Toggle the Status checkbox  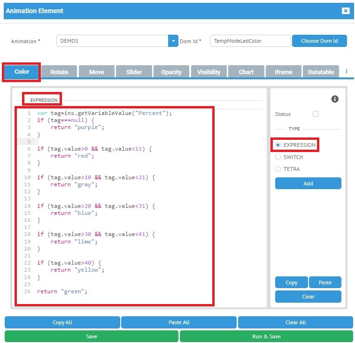pyautogui.click(x=316, y=114)
